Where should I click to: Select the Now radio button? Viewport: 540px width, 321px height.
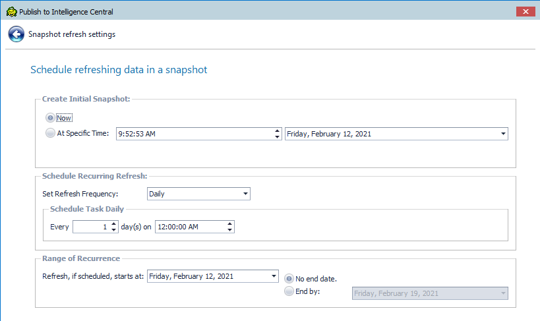tap(51, 118)
